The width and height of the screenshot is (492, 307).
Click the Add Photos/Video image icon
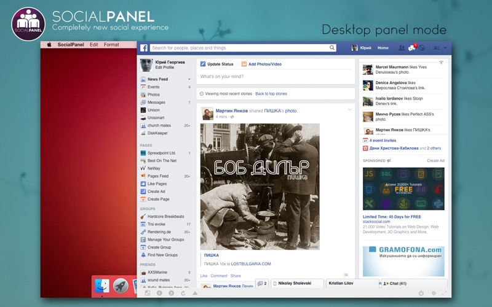(244, 64)
